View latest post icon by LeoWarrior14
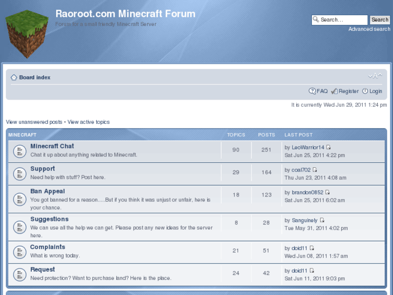Viewport: 393px width, 295px height. 328,147
